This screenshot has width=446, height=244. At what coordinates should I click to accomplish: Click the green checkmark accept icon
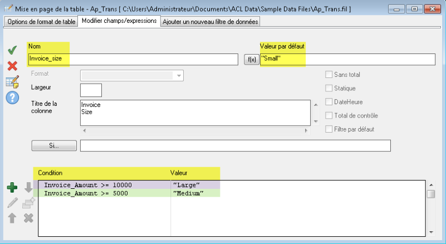point(12,51)
